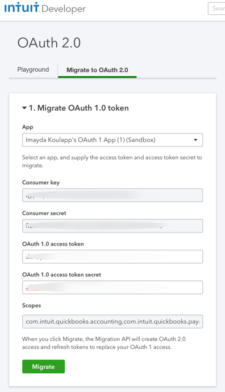
Task: Click the 'Consumer key' label
Action: 41,182
